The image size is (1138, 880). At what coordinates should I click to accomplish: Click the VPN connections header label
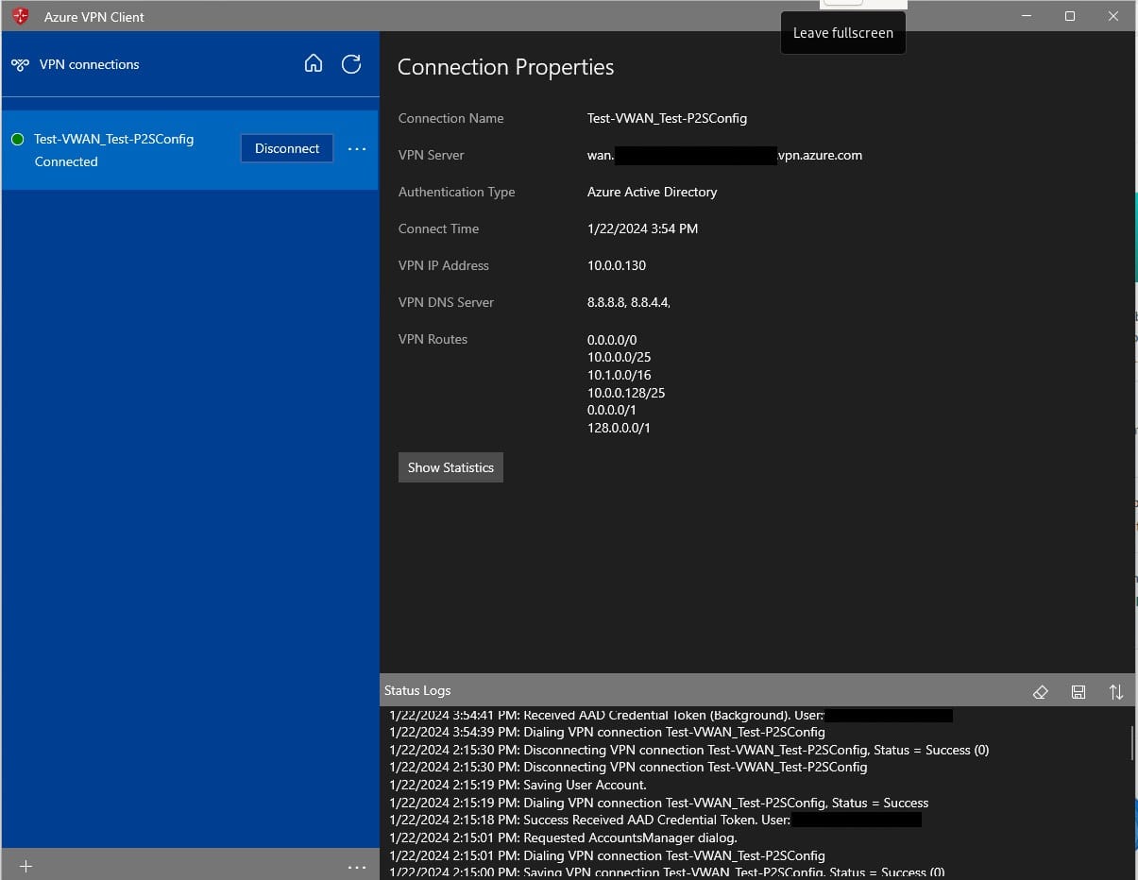[x=89, y=64]
